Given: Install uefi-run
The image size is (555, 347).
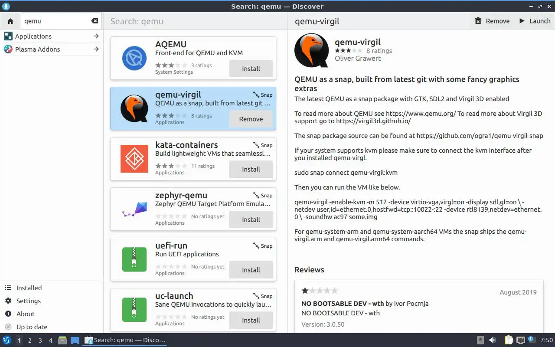Looking at the screenshot, I should click(x=251, y=270).
